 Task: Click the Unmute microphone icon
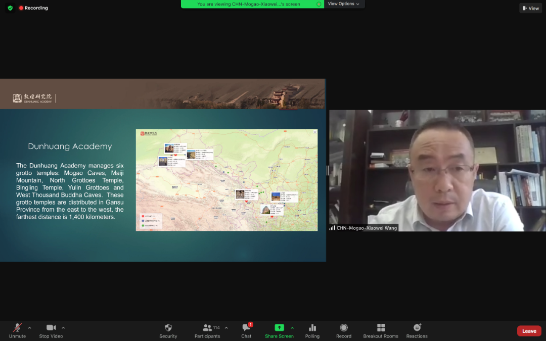[x=17, y=328]
